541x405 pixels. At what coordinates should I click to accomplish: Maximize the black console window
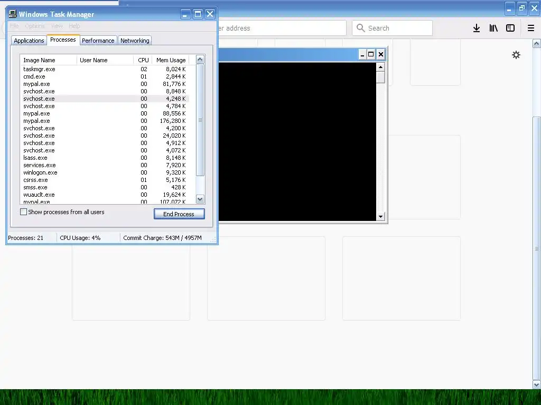(371, 54)
